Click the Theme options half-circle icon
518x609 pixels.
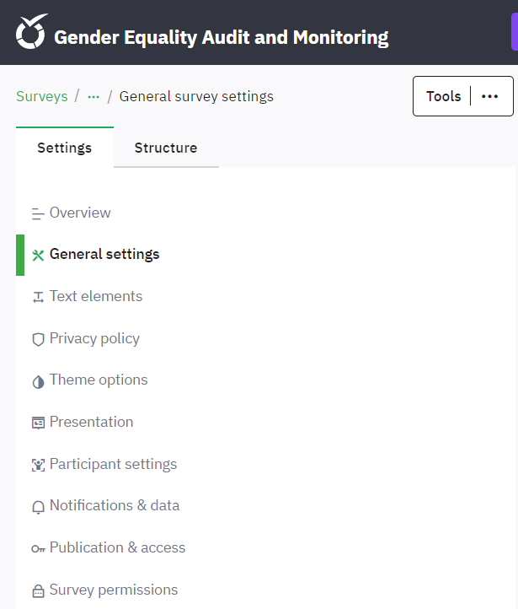click(38, 381)
